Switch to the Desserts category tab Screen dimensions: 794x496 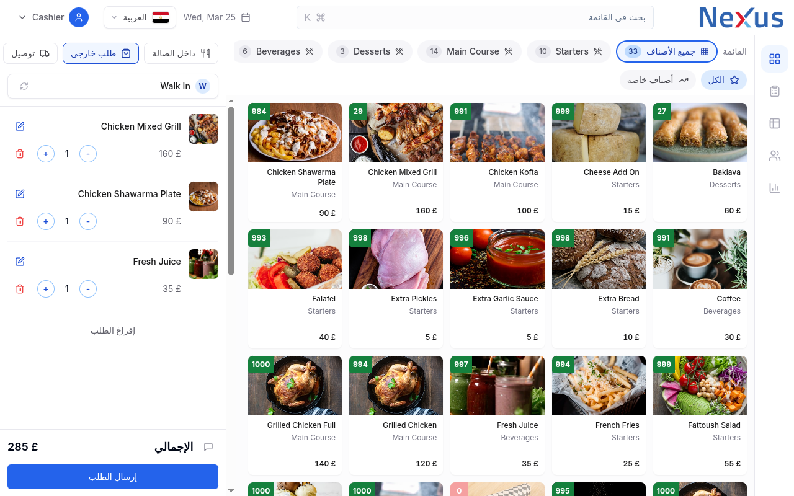point(370,51)
